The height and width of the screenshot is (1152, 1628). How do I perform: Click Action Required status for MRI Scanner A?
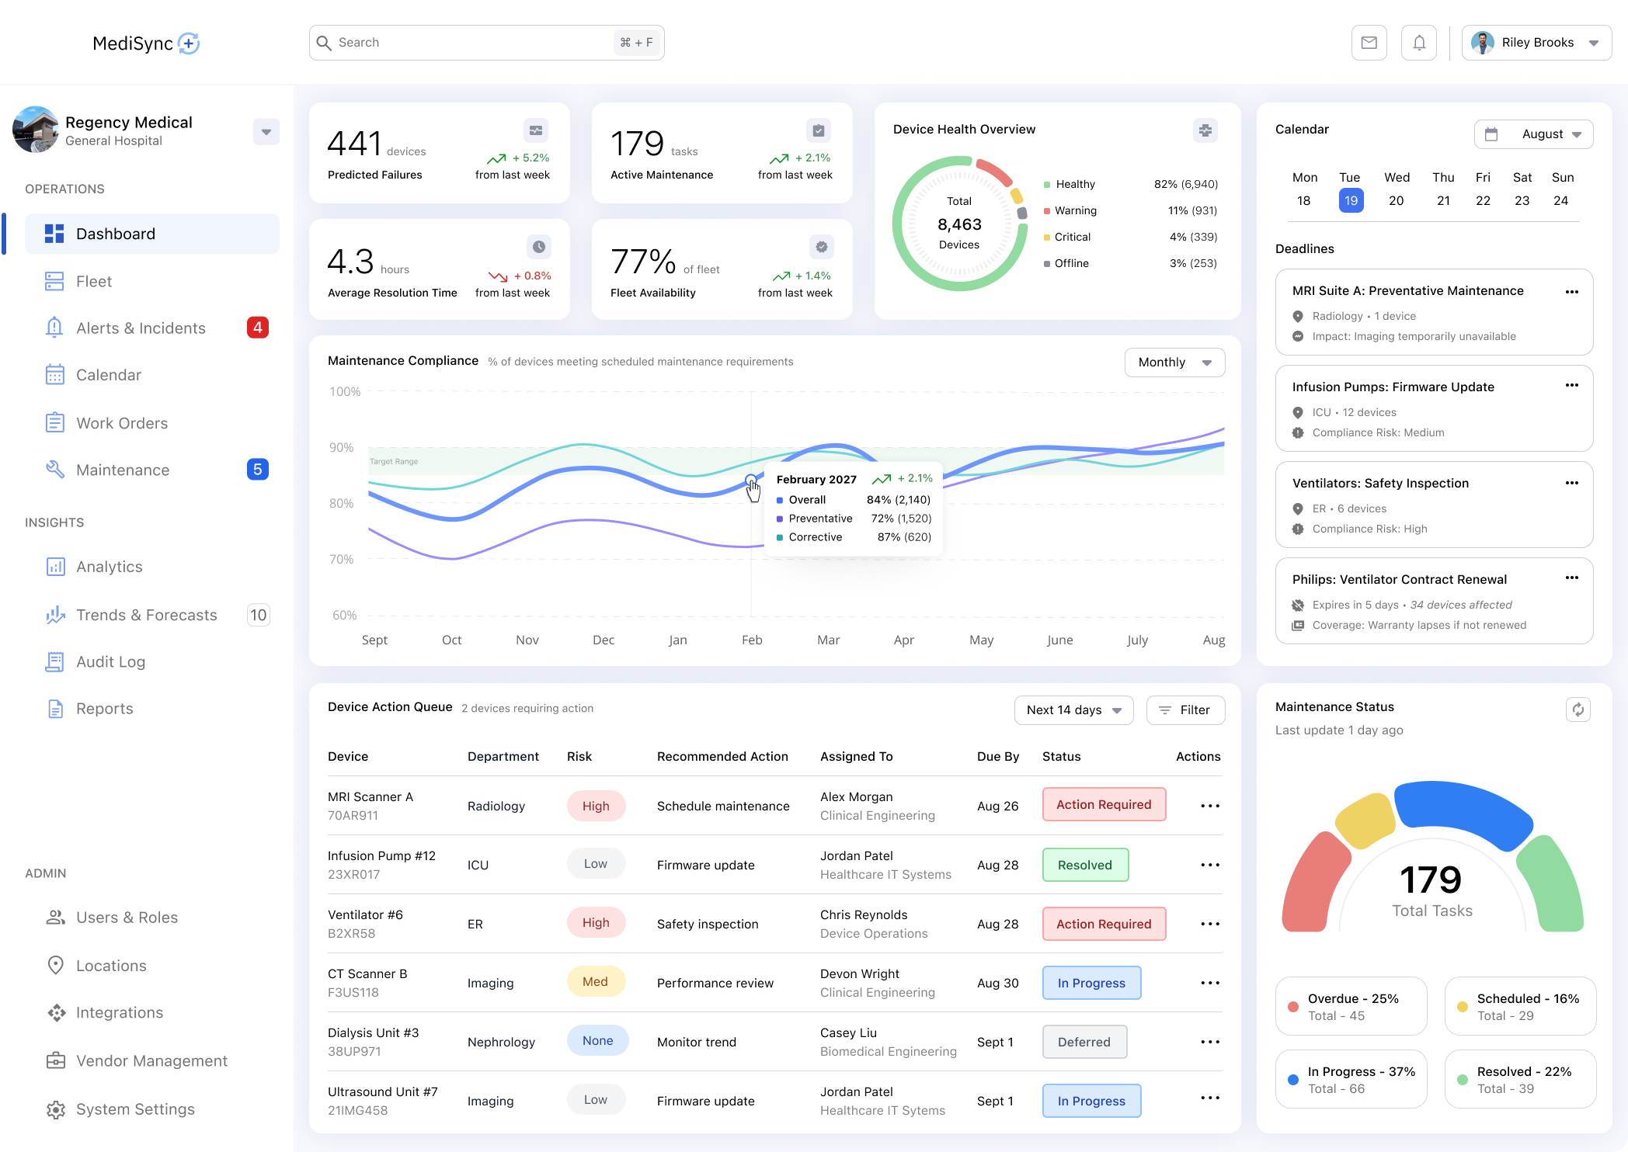1103,805
